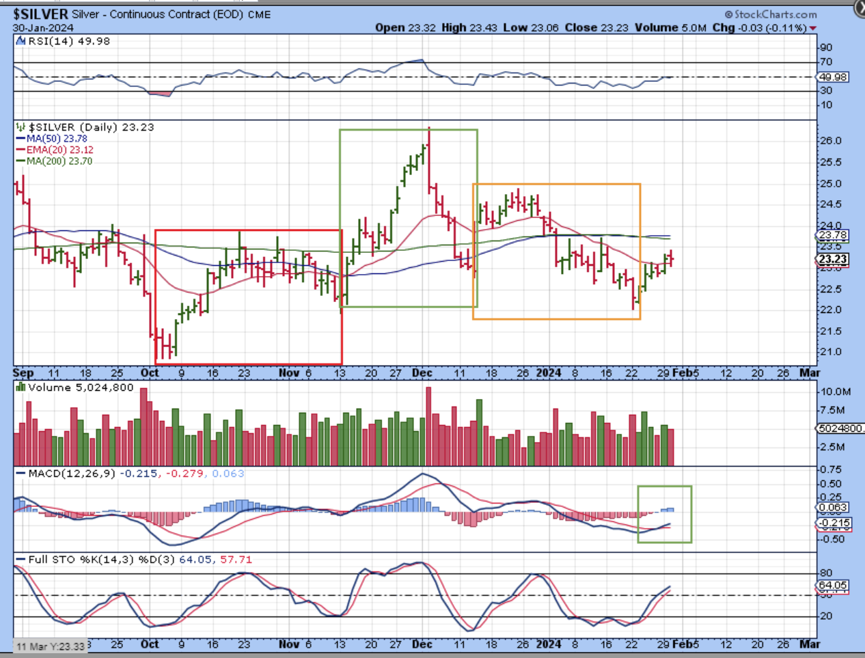This screenshot has height=658, width=865.
Task: Click the 26.0 price axis label
Action: tap(831, 141)
